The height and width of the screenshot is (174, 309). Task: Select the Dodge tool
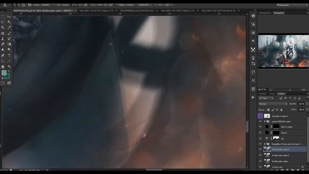tap(9, 49)
